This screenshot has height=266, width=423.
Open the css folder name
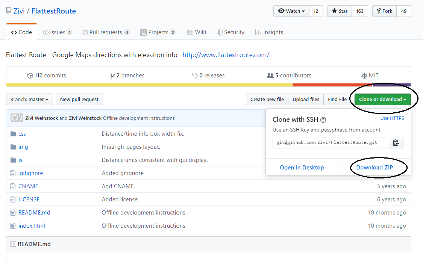coord(22,134)
